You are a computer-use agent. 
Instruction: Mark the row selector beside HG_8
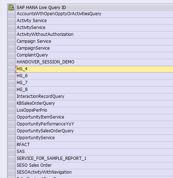tap(12, 90)
